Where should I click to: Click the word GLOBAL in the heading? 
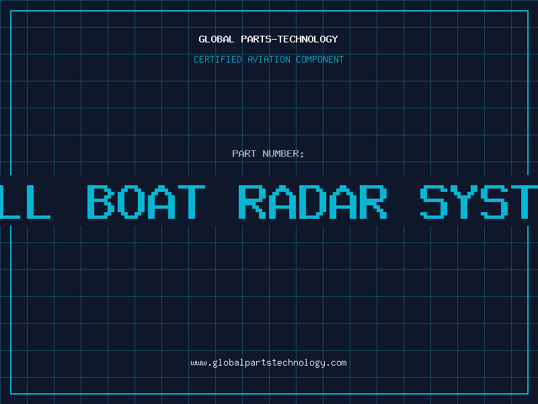click(217, 39)
